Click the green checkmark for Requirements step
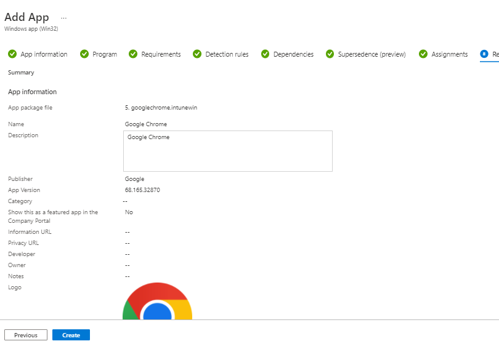The height and width of the screenshot is (349, 499). (x=133, y=54)
